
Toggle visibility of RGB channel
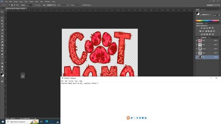tap(196, 41)
